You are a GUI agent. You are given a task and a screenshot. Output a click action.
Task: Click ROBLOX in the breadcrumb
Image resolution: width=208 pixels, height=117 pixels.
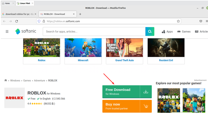coord(53,81)
